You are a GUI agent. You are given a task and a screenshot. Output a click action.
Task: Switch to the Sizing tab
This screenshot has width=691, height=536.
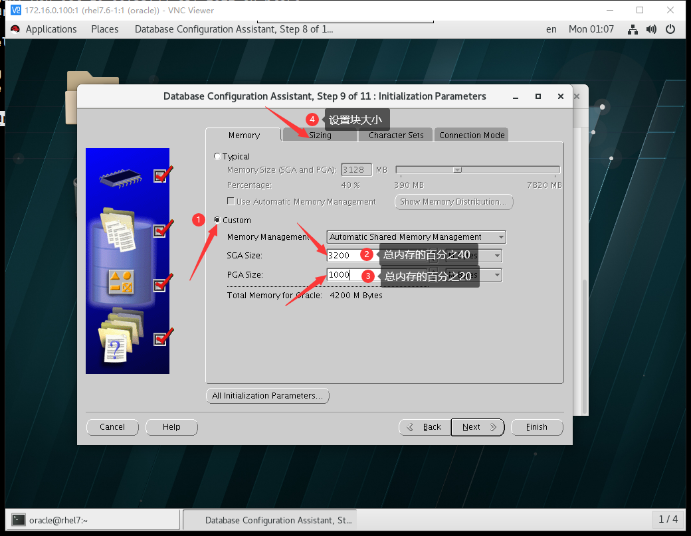pos(320,135)
